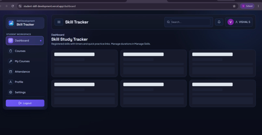This screenshot has width=262, height=135.
Task: Open Settings from the sidebar
Action: point(25,92)
